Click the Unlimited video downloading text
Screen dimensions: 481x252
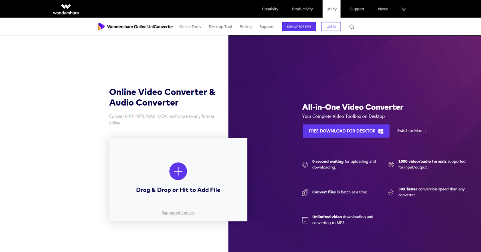(x=343, y=220)
